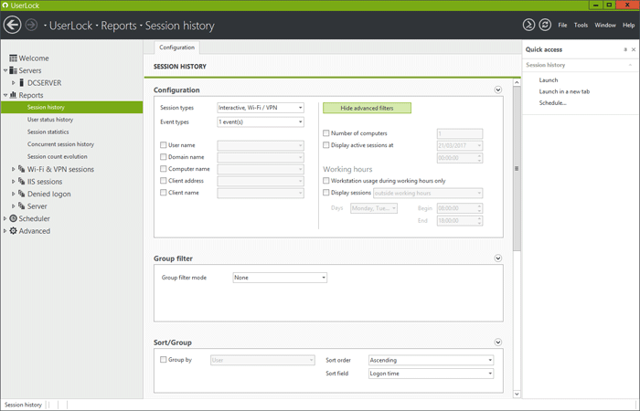Click Launch in a new tab
This screenshot has width=640, height=411.
coord(564,91)
